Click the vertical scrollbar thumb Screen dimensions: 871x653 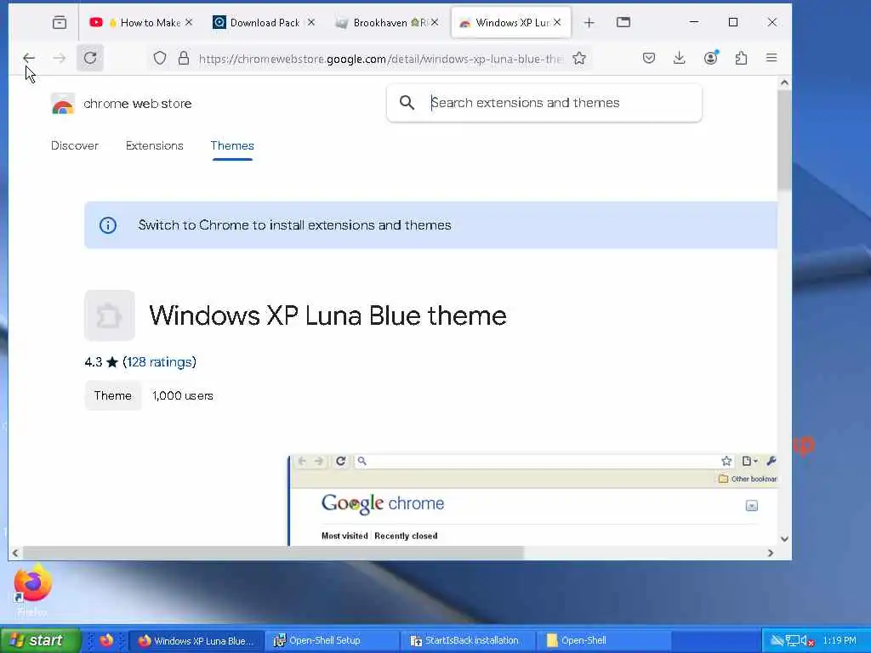pos(783,139)
